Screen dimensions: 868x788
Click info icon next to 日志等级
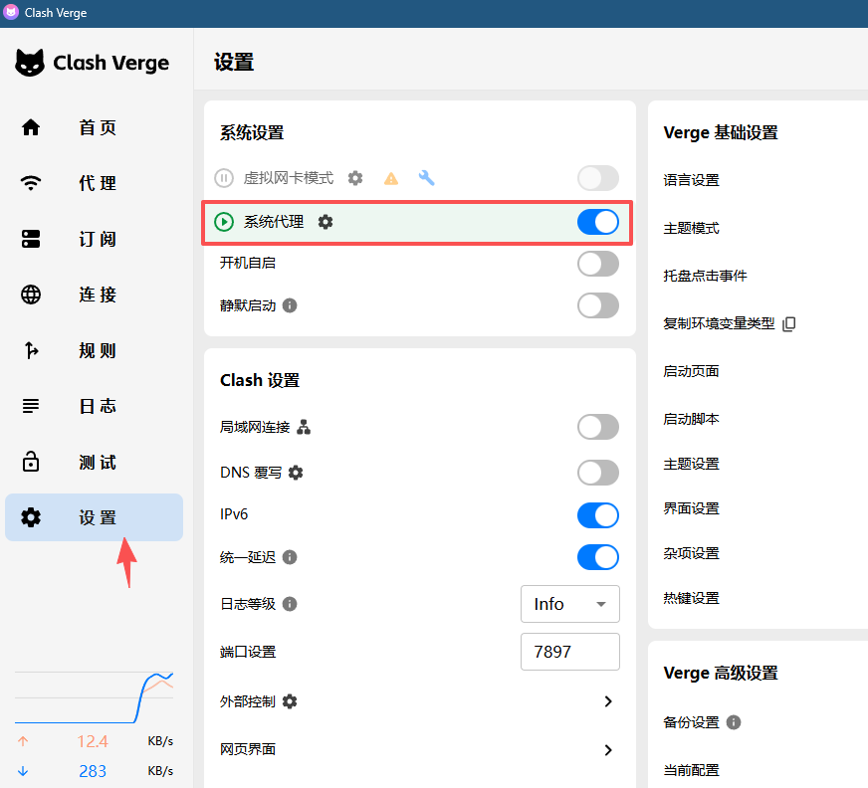pyautogui.click(x=290, y=604)
